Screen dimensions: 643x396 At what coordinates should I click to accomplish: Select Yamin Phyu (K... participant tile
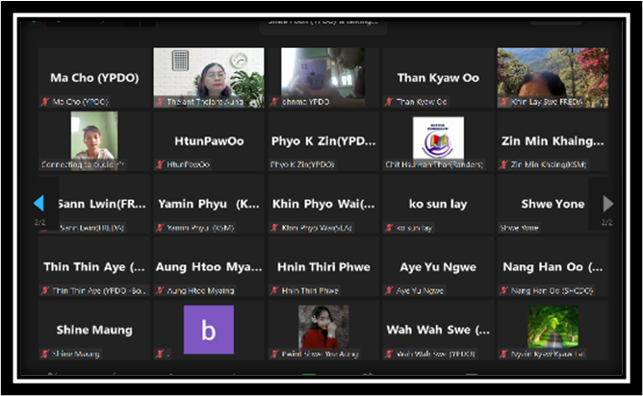point(209,204)
